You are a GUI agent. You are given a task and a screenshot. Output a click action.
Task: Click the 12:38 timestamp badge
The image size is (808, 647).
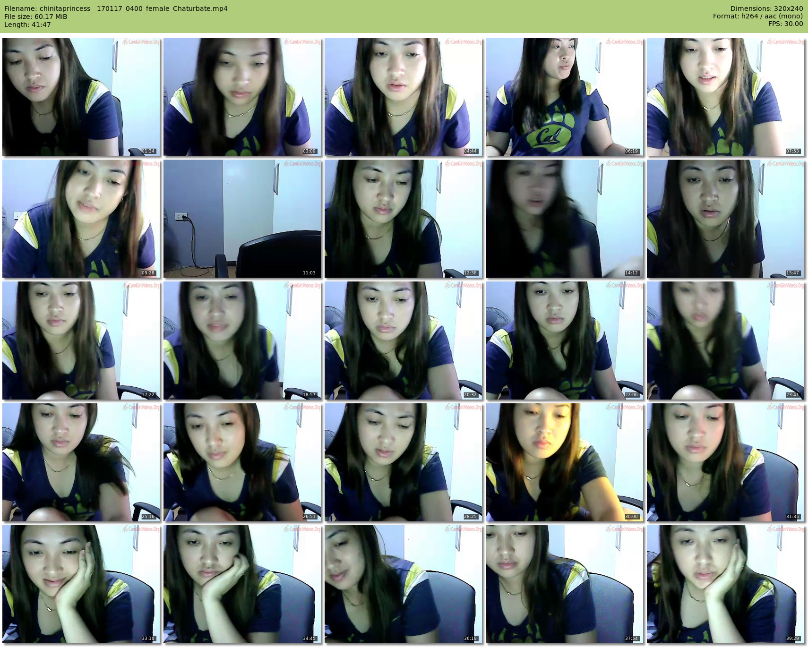(x=470, y=273)
